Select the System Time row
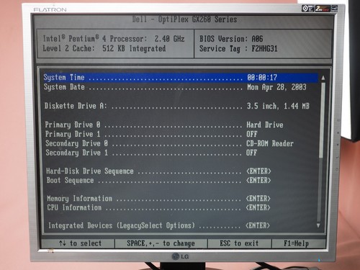The height and width of the screenshot is (270, 360). [181, 78]
